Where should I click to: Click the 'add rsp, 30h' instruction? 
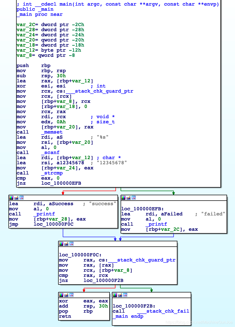click(83, 306)
